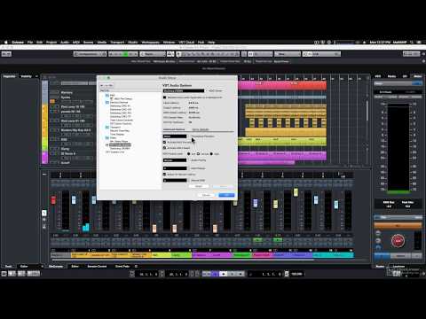The image size is (426, 319).
Task: Open the Audio Priority dropdown
Action: coord(175,160)
